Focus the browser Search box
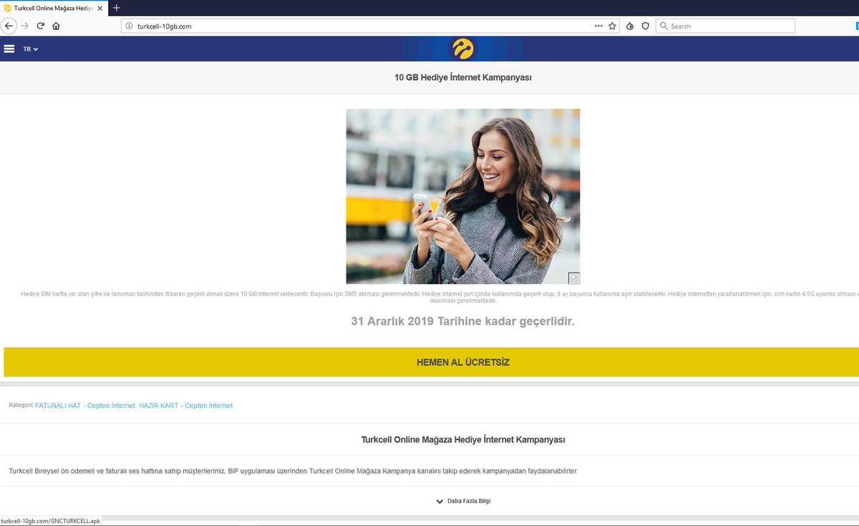The height and width of the screenshot is (526, 859). pos(725,26)
